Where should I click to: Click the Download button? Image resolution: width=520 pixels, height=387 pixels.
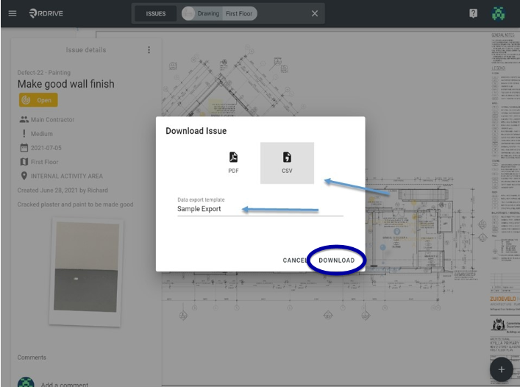click(337, 260)
